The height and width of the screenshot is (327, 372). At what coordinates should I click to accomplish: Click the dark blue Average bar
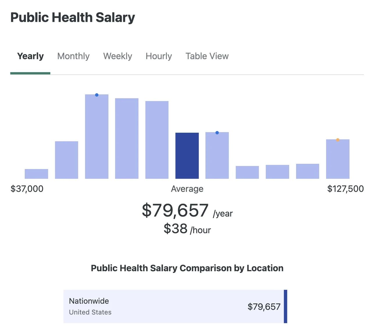[x=187, y=156]
